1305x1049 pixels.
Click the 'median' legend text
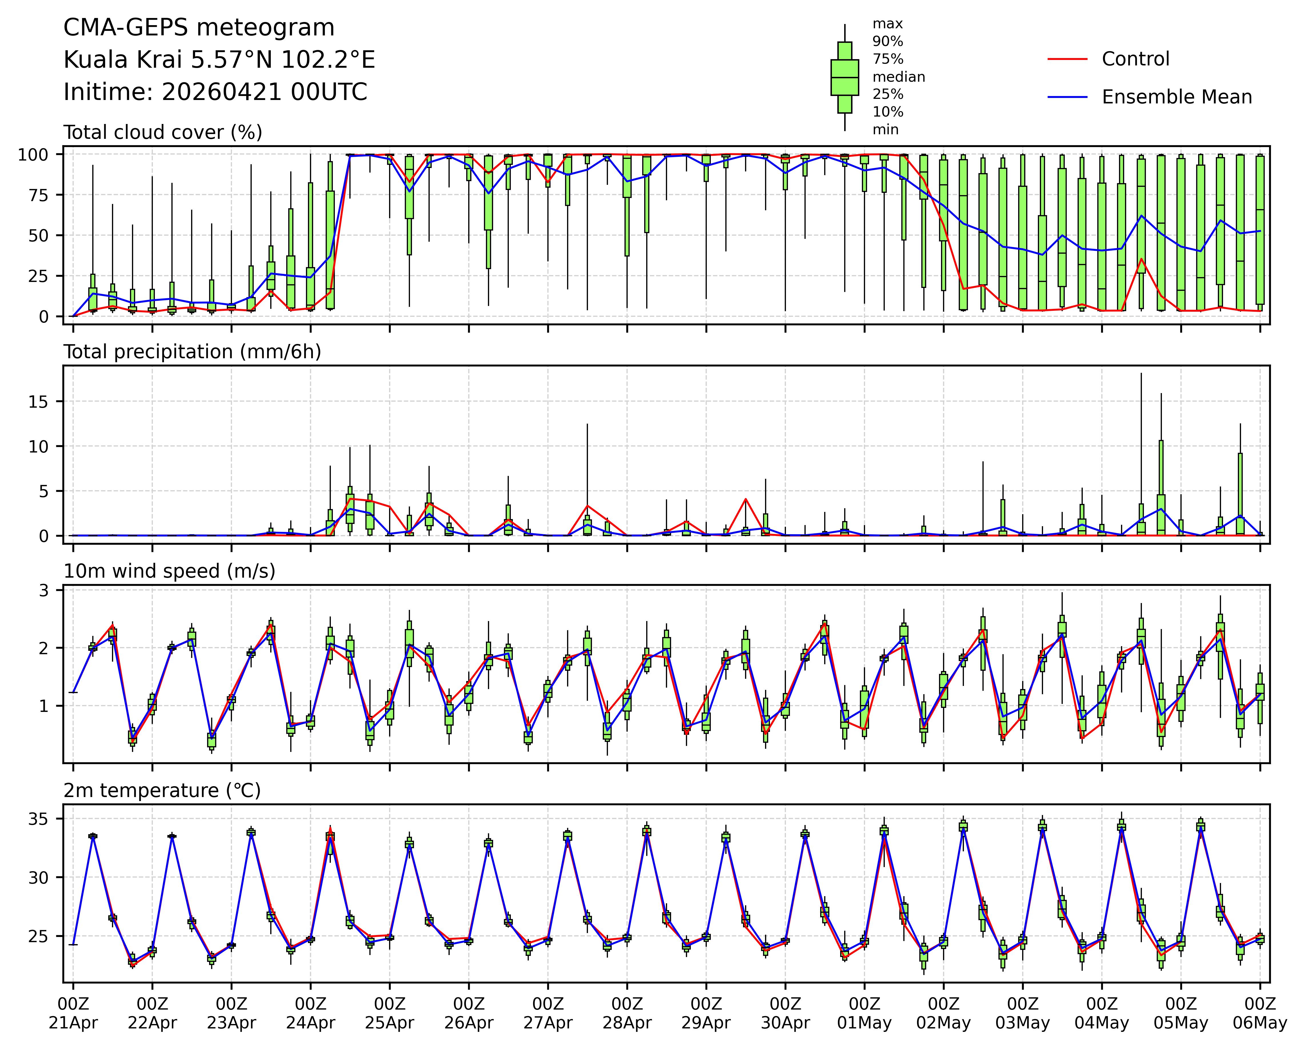898,77
